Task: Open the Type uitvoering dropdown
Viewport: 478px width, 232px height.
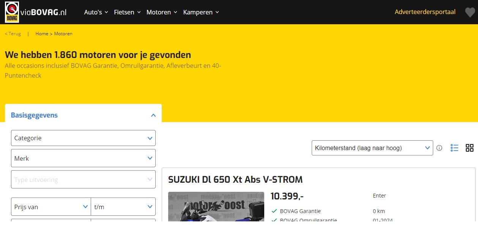Action: point(83,179)
